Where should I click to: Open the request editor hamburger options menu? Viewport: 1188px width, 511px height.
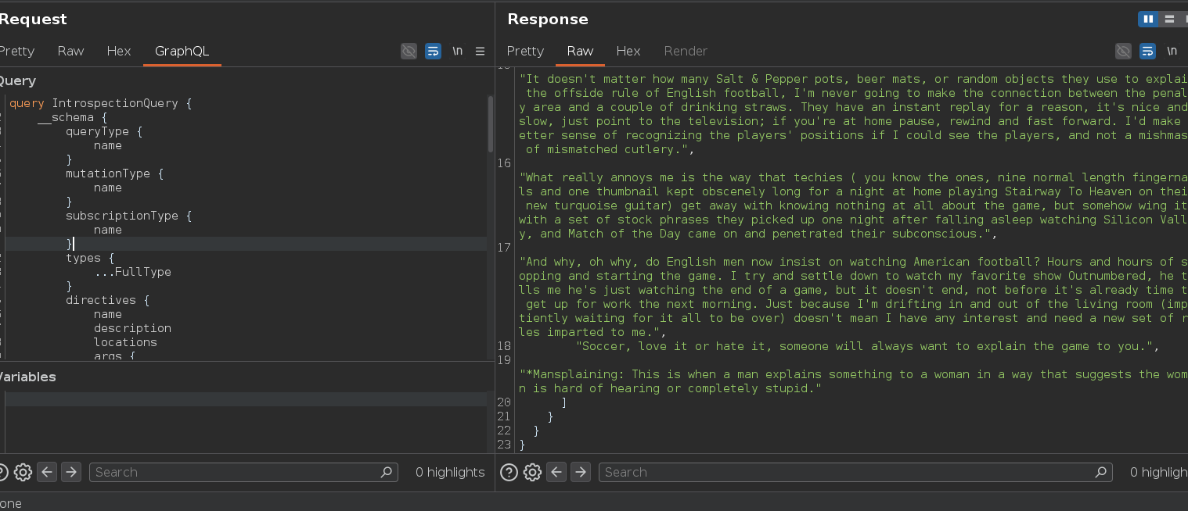click(481, 51)
